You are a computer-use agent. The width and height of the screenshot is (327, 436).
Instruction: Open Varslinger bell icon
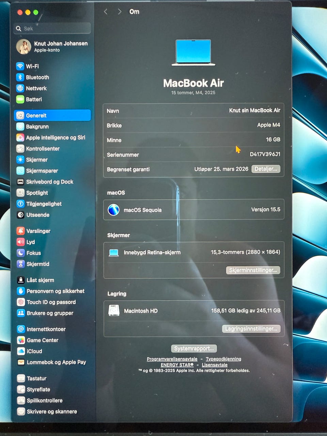(21, 231)
